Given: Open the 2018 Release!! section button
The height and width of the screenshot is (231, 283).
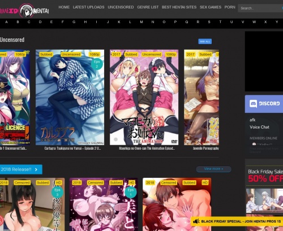Looking at the screenshot, I should tap(21, 169).
